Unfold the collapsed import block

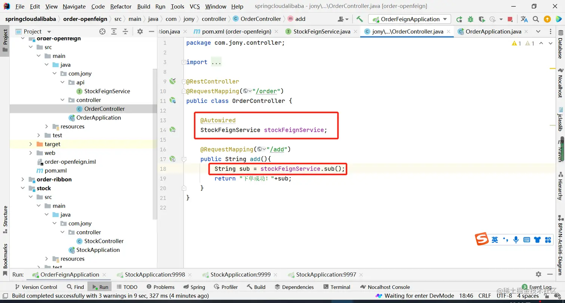click(x=183, y=62)
